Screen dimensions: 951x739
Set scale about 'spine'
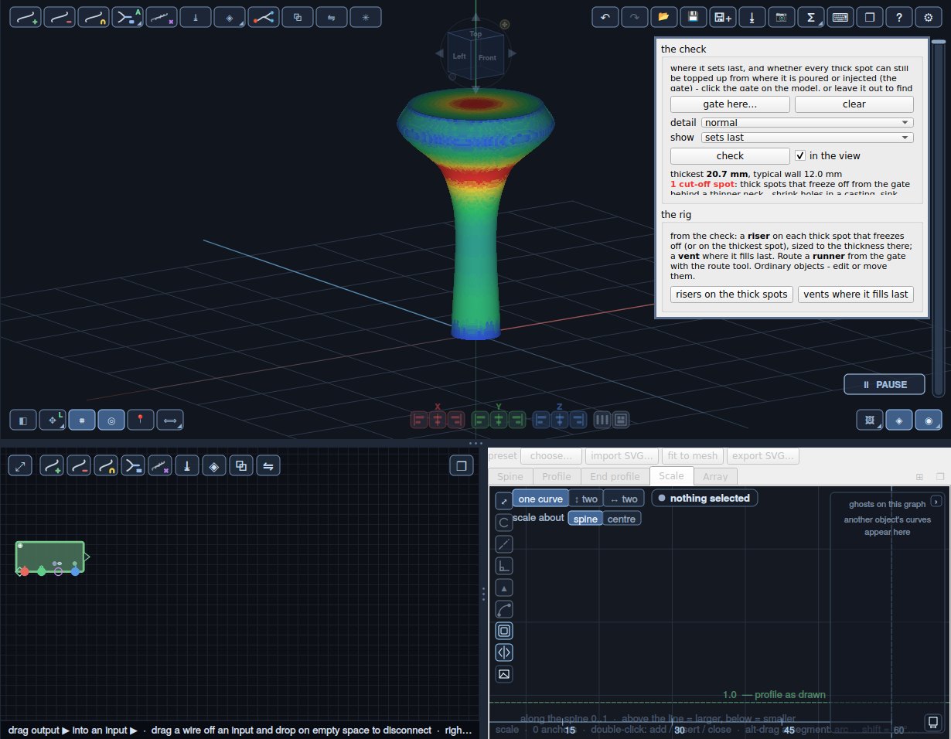coord(585,519)
